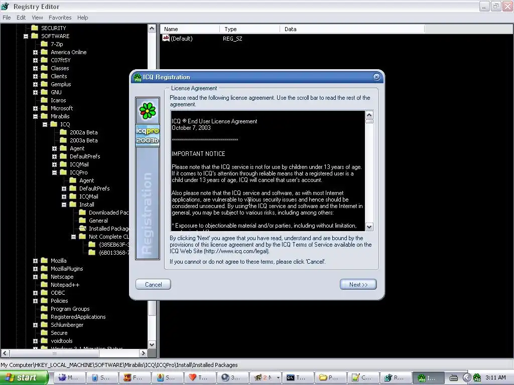
Task: Collapse the Not Complete key
Action: (x=73, y=237)
